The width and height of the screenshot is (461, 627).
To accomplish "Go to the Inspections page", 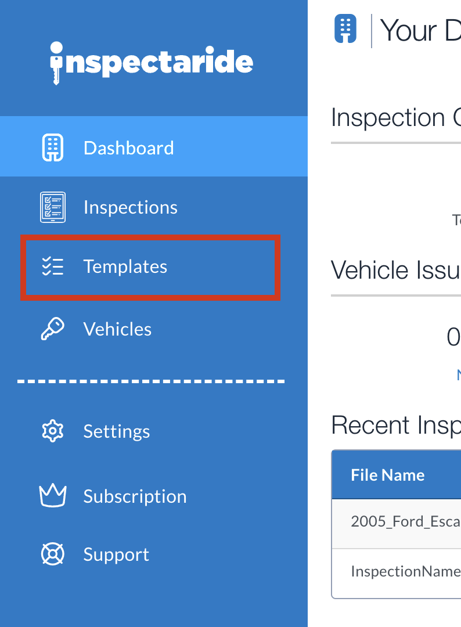I will click(x=130, y=207).
